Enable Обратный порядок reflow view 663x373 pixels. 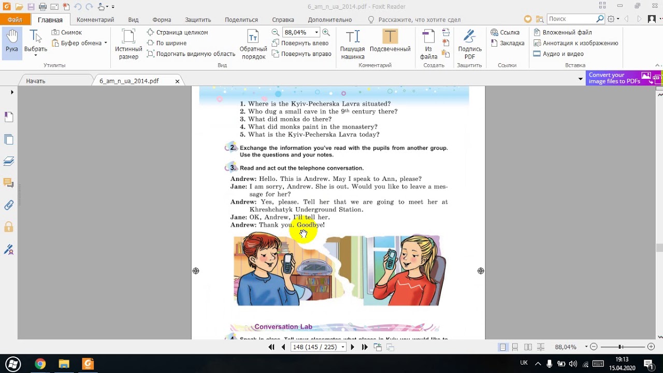253,44
